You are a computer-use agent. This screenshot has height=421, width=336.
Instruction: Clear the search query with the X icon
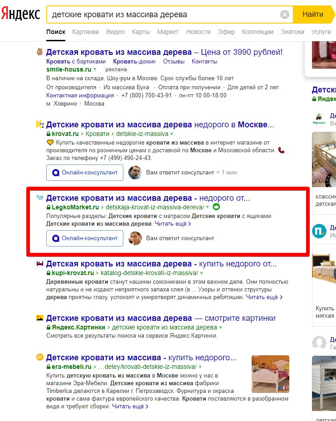[284, 14]
